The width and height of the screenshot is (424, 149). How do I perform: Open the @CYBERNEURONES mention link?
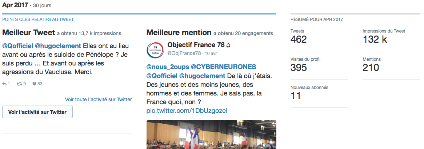pos(223,67)
